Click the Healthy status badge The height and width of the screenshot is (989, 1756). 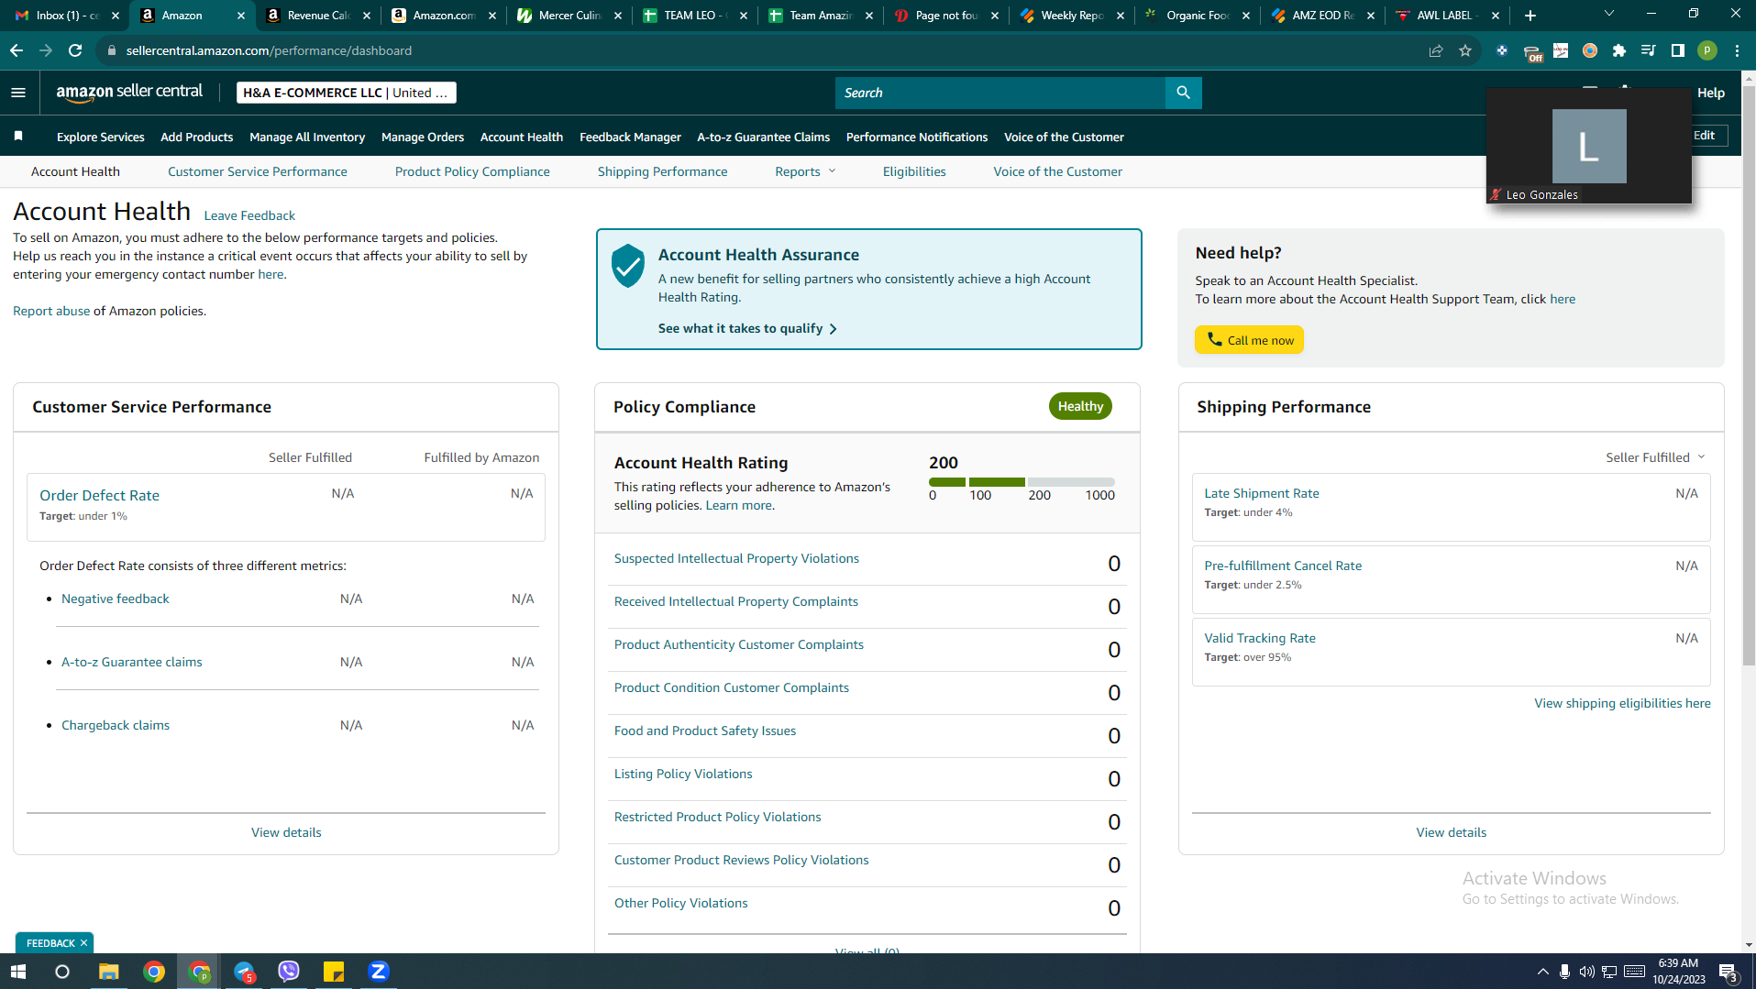[1080, 406]
